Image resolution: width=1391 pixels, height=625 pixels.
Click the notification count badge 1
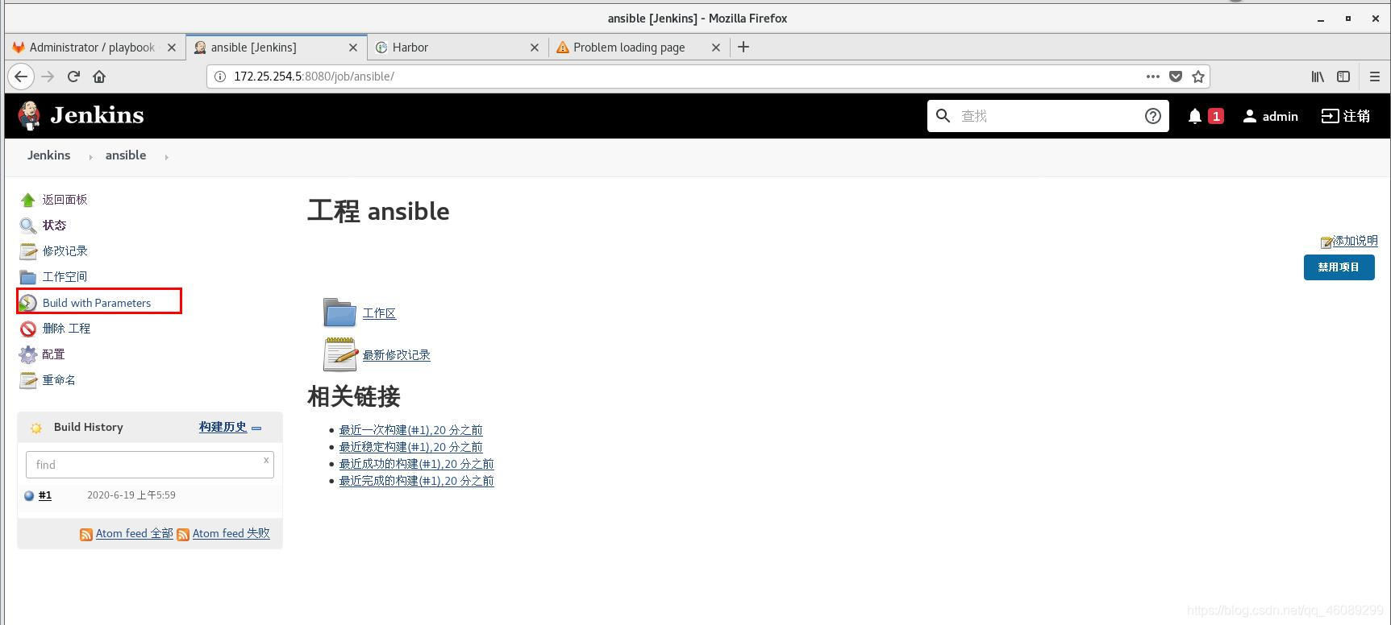tap(1216, 116)
